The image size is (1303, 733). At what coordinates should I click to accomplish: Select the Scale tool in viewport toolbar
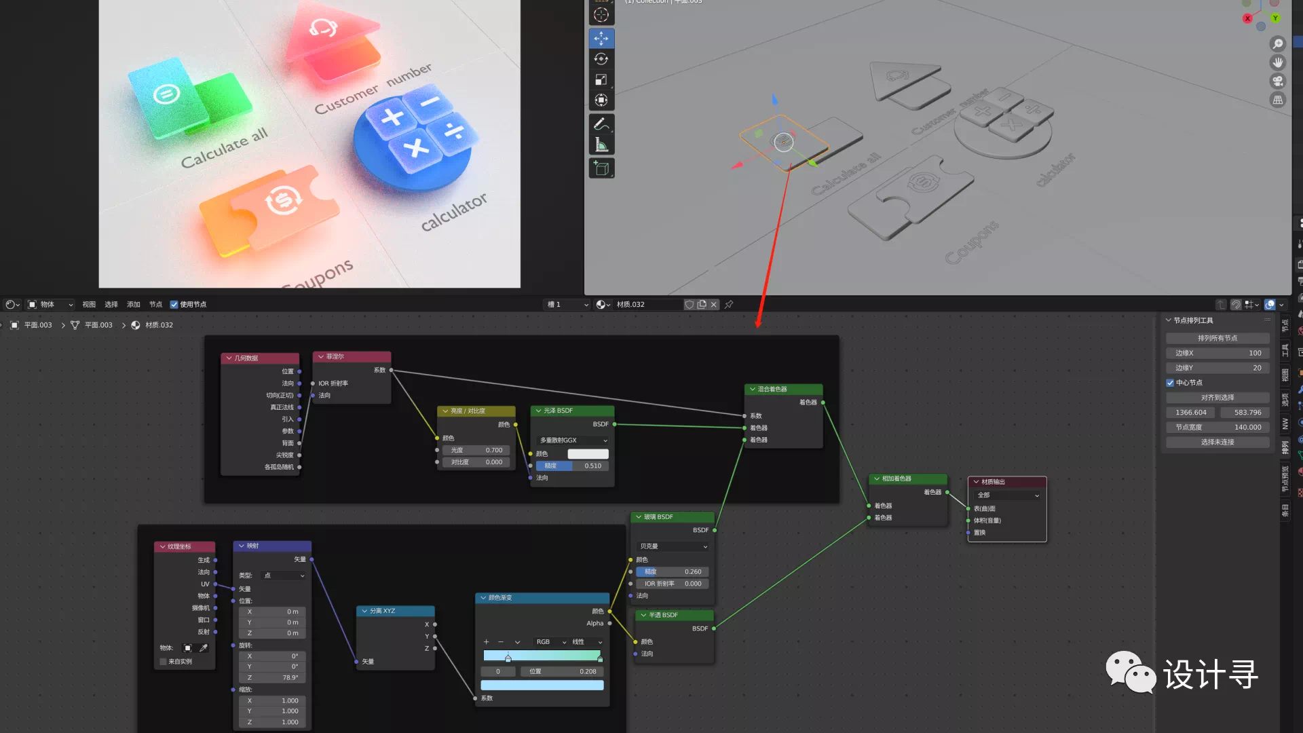coord(601,80)
